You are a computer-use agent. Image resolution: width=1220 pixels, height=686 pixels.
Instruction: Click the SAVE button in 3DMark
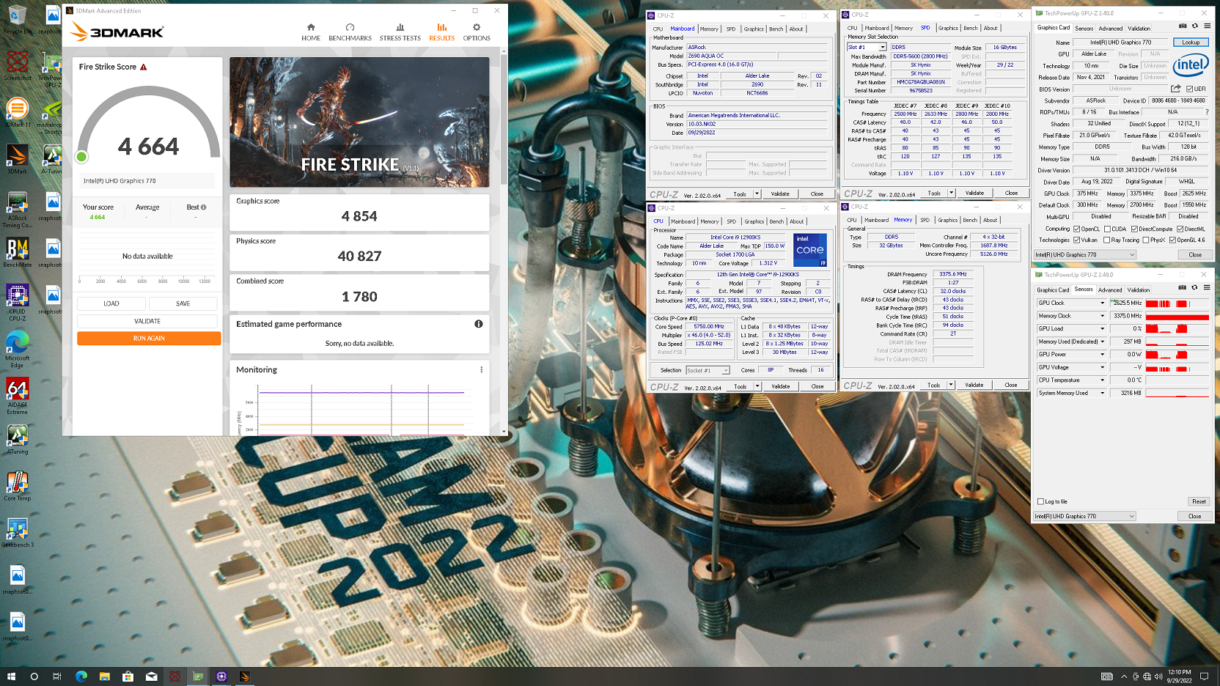pos(183,303)
